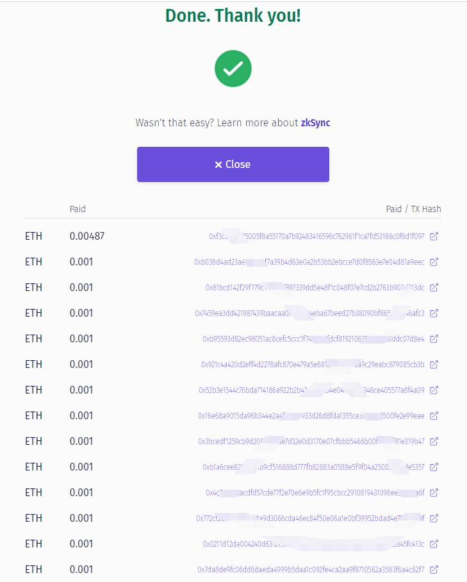
Task: Click external link icon next to hash 0x921c4a42
Action: pos(434,365)
